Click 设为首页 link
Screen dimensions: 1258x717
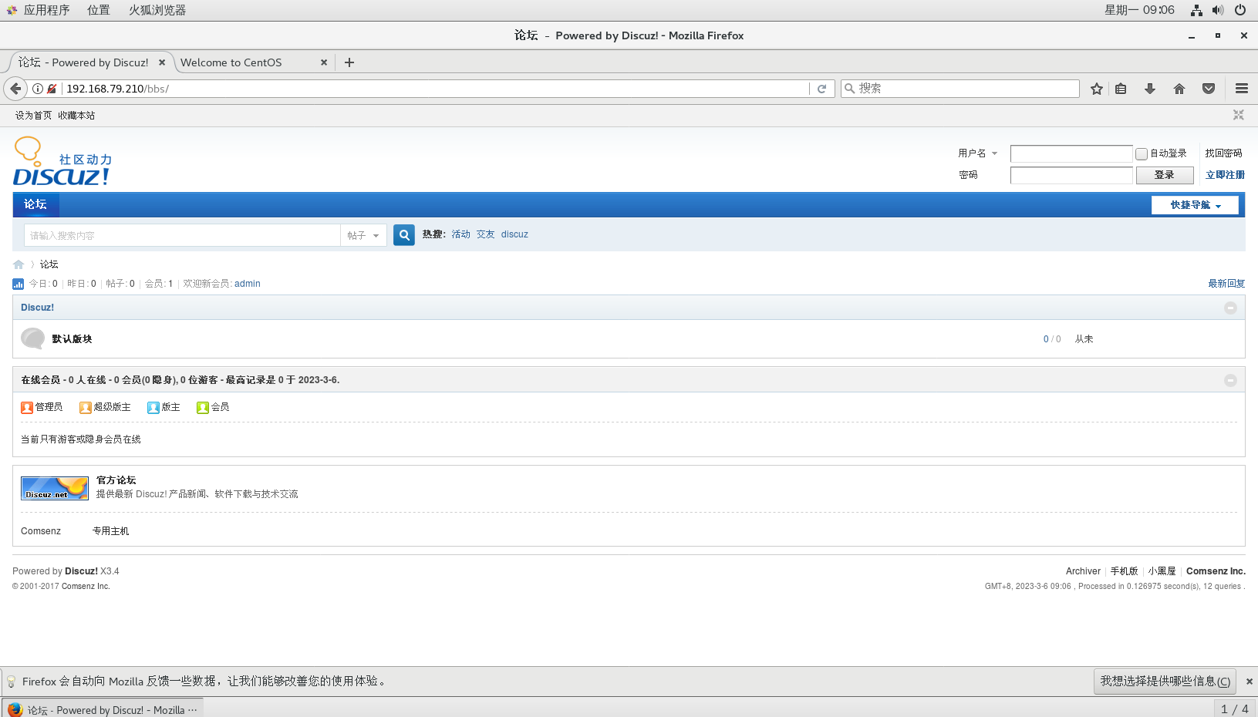(33, 116)
